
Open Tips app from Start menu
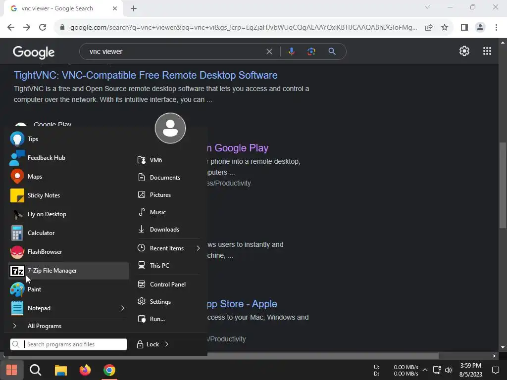pos(68,139)
